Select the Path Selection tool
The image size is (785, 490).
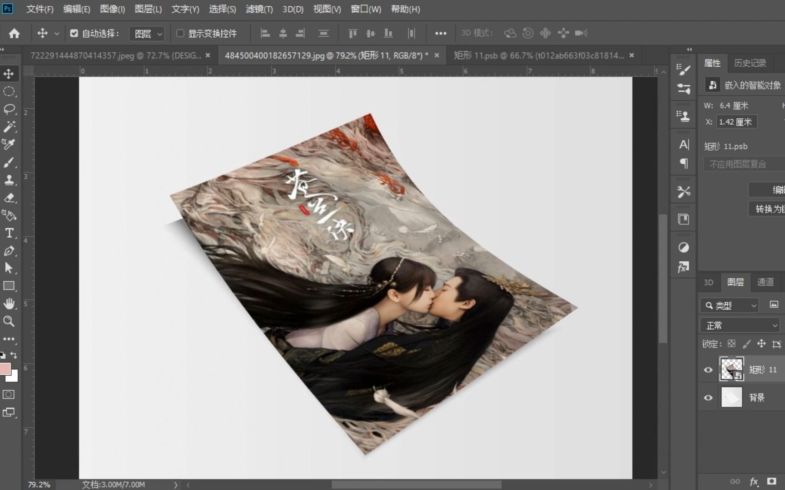tap(9, 268)
